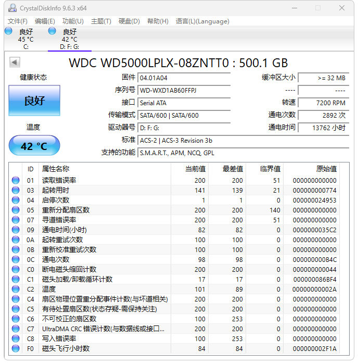Viewport: 358px width, 364px height.
Task: Click the 最差值 column header
Action: coord(227,169)
